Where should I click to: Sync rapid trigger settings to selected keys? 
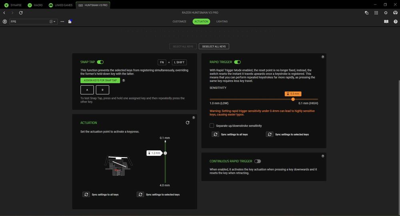tap(270, 134)
